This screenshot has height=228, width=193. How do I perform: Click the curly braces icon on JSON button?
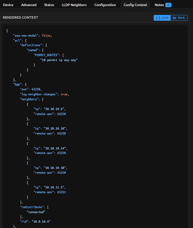[158, 18]
